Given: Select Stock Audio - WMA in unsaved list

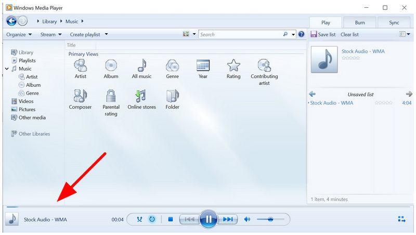Looking at the screenshot, I should point(332,103).
